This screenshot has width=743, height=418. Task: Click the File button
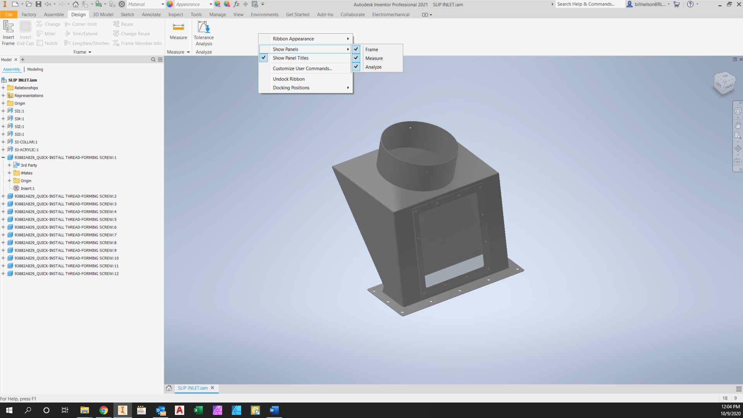pyautogui.click(x=9, y=14)
